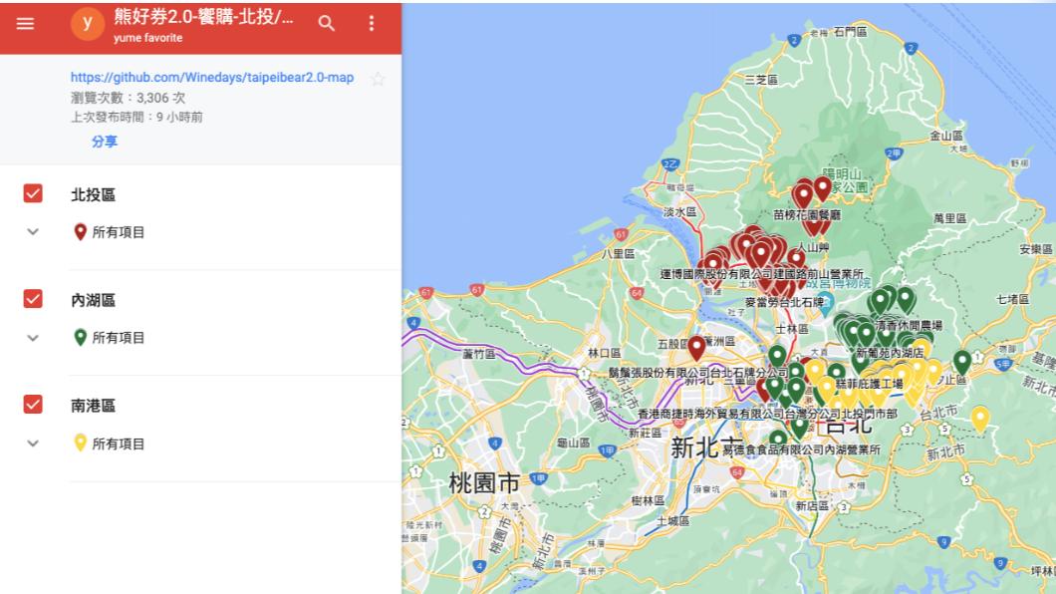1056x594 pixels.
Task: Click the 清香休閒農場 map label
Action: pos(909,326)
